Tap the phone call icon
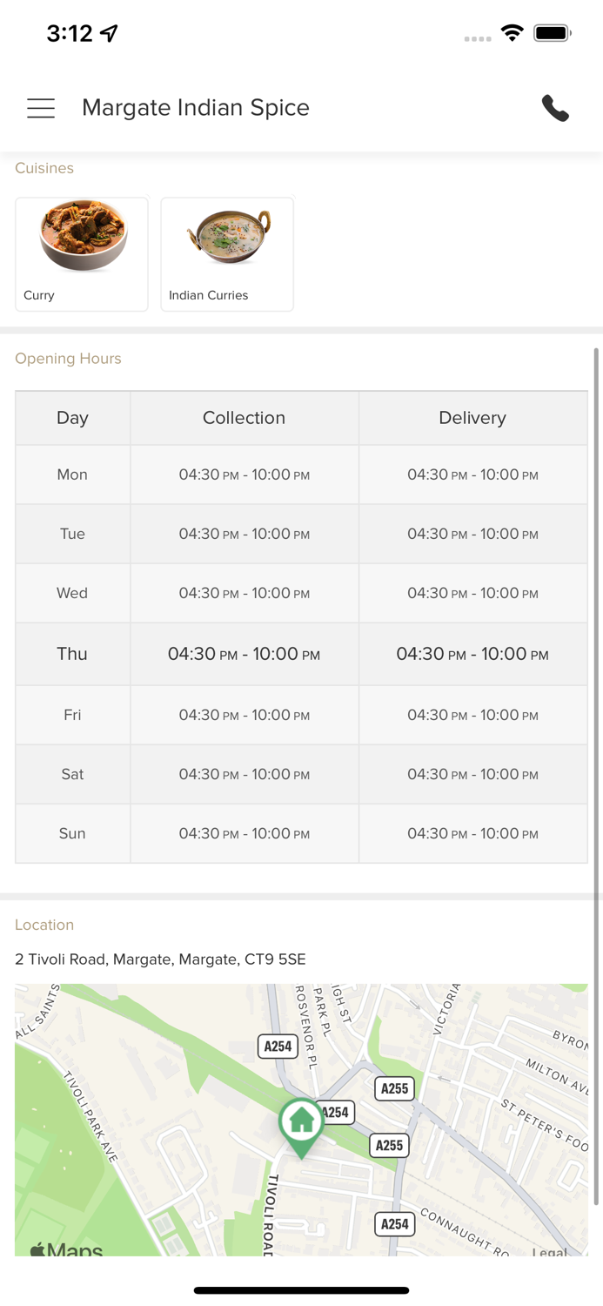The height and width of the screenshot is (1306, 603). click(555, 108)
